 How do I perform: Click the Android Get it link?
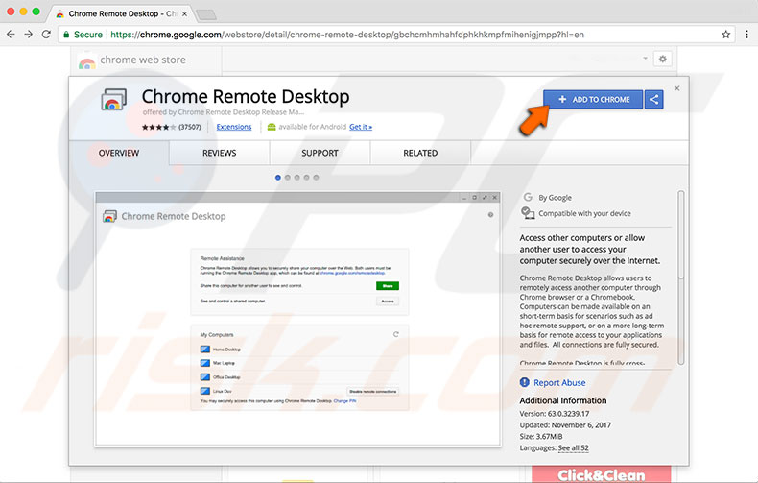(x=361, y=127)
